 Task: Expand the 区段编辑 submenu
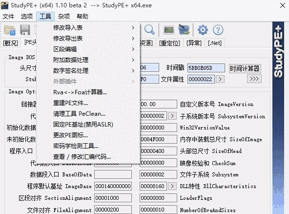pos(88,49)
